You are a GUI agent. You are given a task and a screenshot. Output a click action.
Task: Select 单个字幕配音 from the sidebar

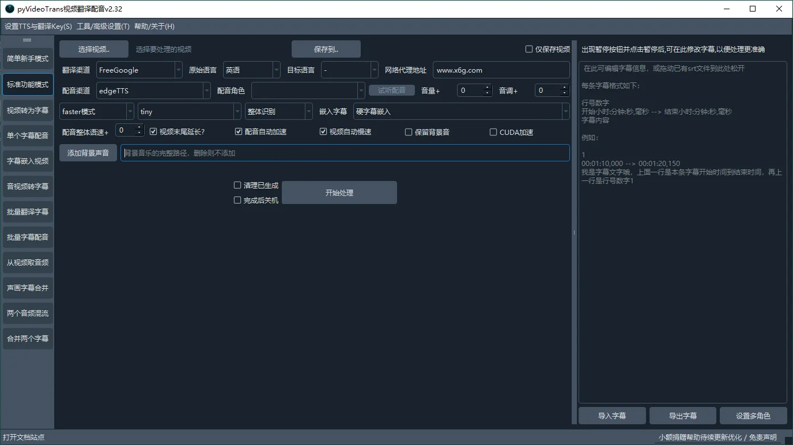(x=27, y=135)
